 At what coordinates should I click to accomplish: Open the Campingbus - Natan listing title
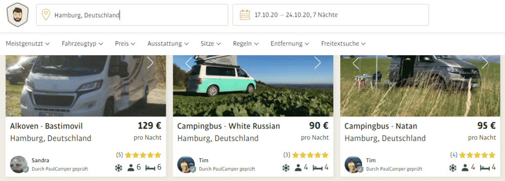[x=381, y=126]
